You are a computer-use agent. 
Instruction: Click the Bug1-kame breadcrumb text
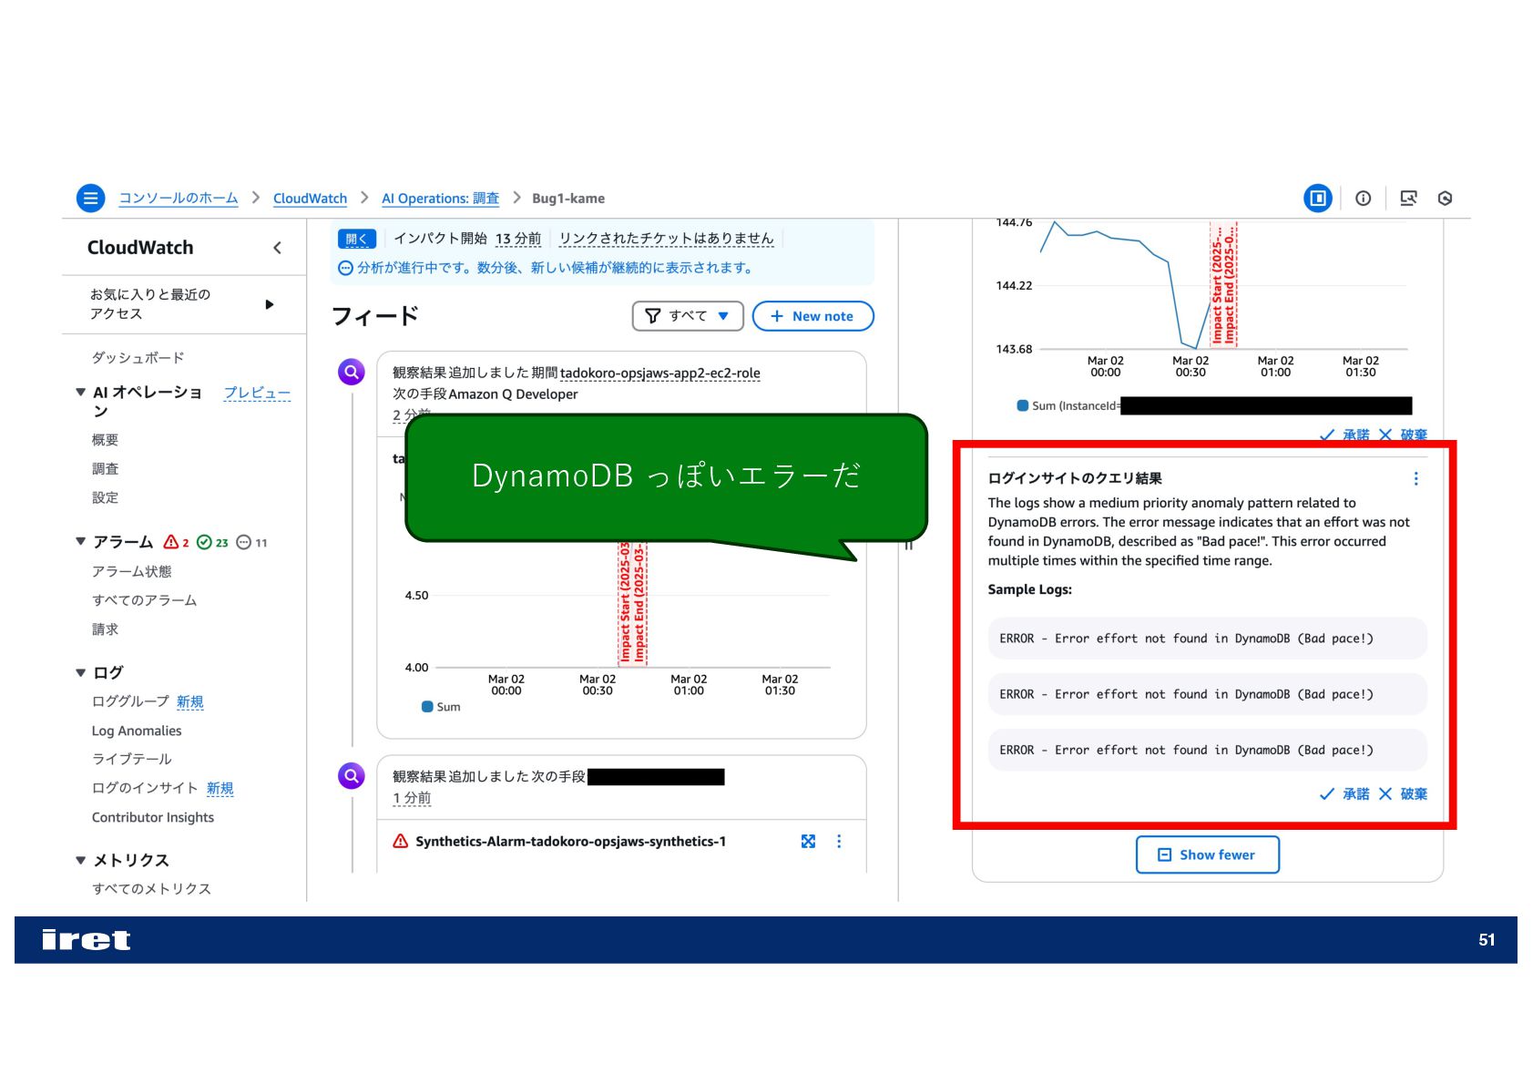568,198
